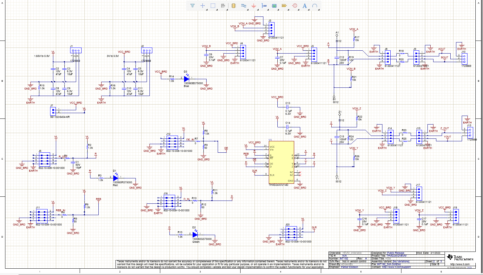
Task: Open the alignment tool icon
Action: [x=223, y=5]
